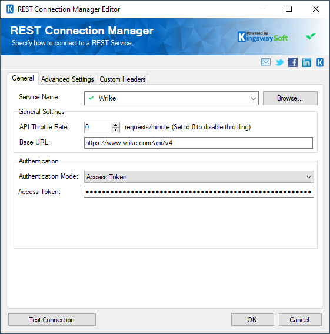Image resolution: width=330 pixels, height=334 pixels.
Task: Open the Twitter bird icon
Action: coord(279,62)
